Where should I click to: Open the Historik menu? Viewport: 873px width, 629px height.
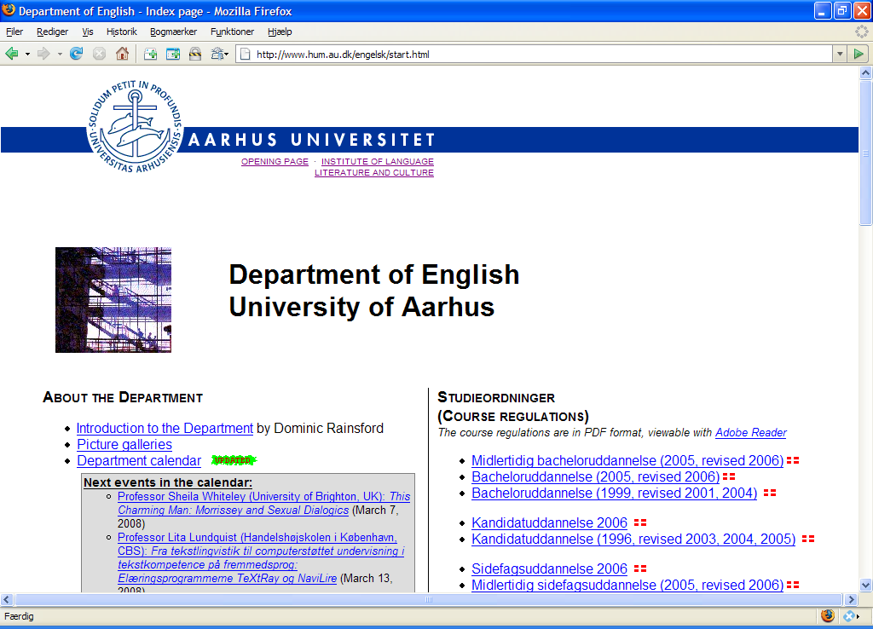coord(121,32)
